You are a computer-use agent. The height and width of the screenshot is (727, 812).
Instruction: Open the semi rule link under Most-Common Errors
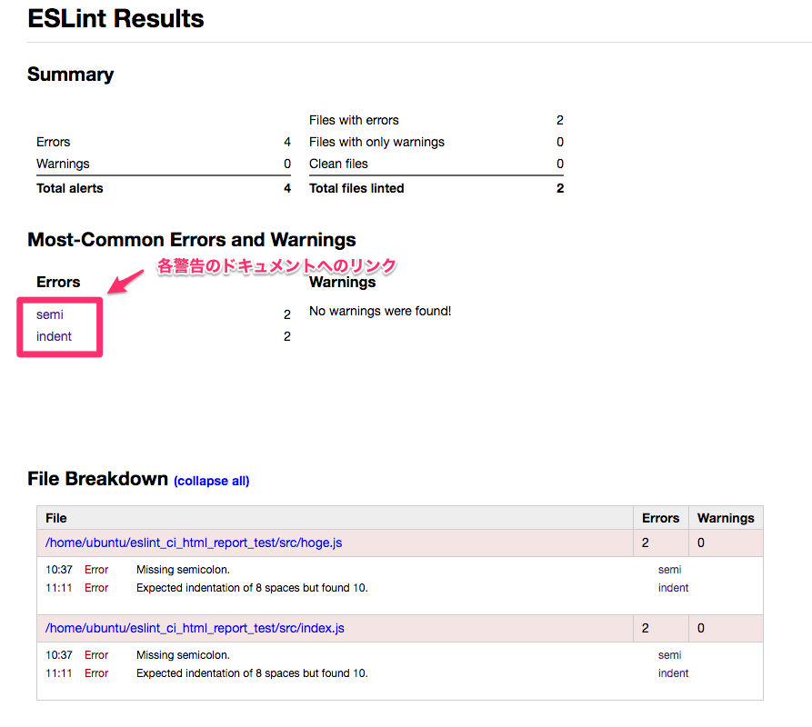coord(50,314)
